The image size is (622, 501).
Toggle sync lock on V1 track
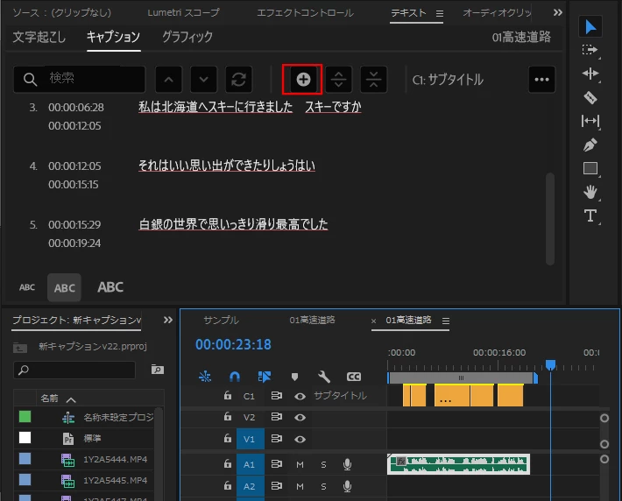(277, 439)
